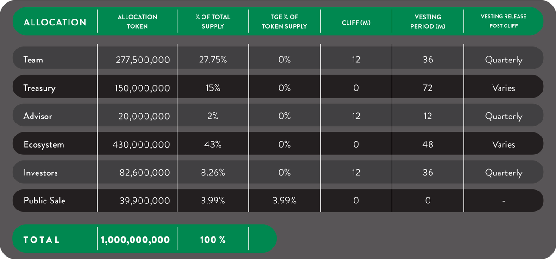The image size is (556, 259).
Task: Click the ALLOCATION header label
Action: 55,22
